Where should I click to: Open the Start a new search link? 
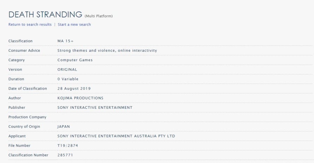(74, 24)
